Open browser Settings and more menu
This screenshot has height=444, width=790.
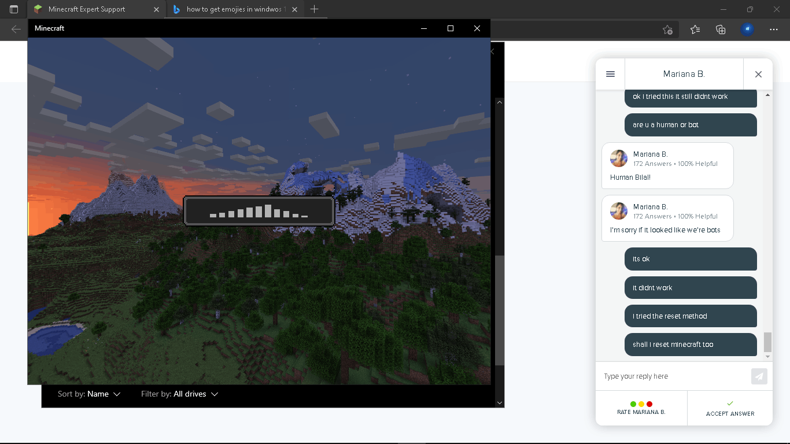click(x=774, y=29)
